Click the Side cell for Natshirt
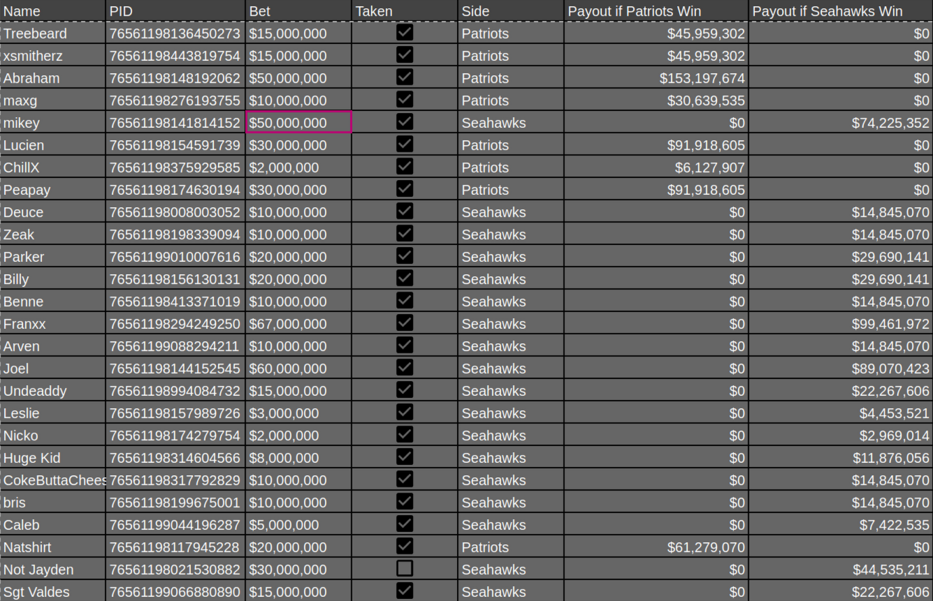Screen dimensions: 933x601 click(511, 547)
